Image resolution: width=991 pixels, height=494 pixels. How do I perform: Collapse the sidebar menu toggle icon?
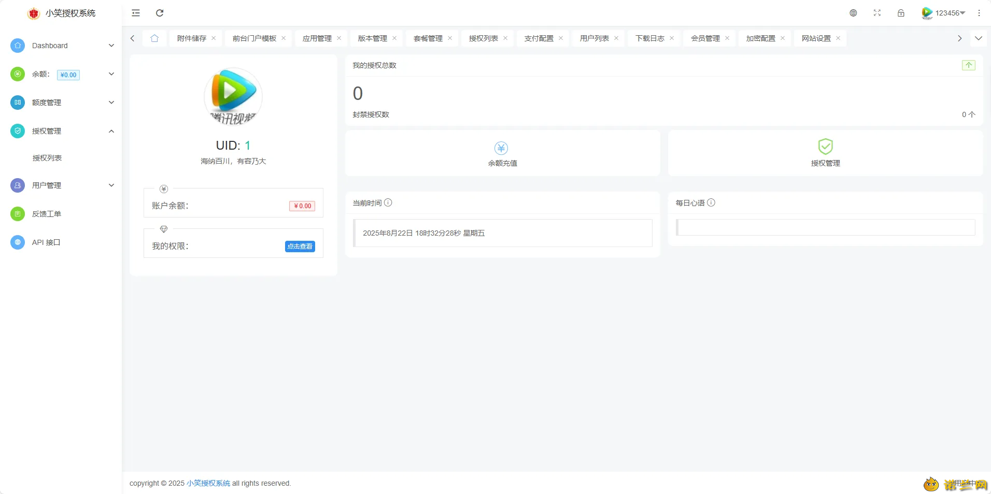(x=136, y=13)
